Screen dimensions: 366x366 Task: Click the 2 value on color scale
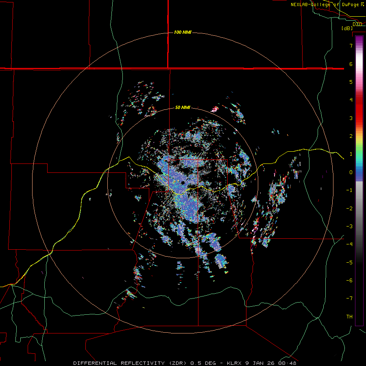pyautogui.click(x=351, y=136)
